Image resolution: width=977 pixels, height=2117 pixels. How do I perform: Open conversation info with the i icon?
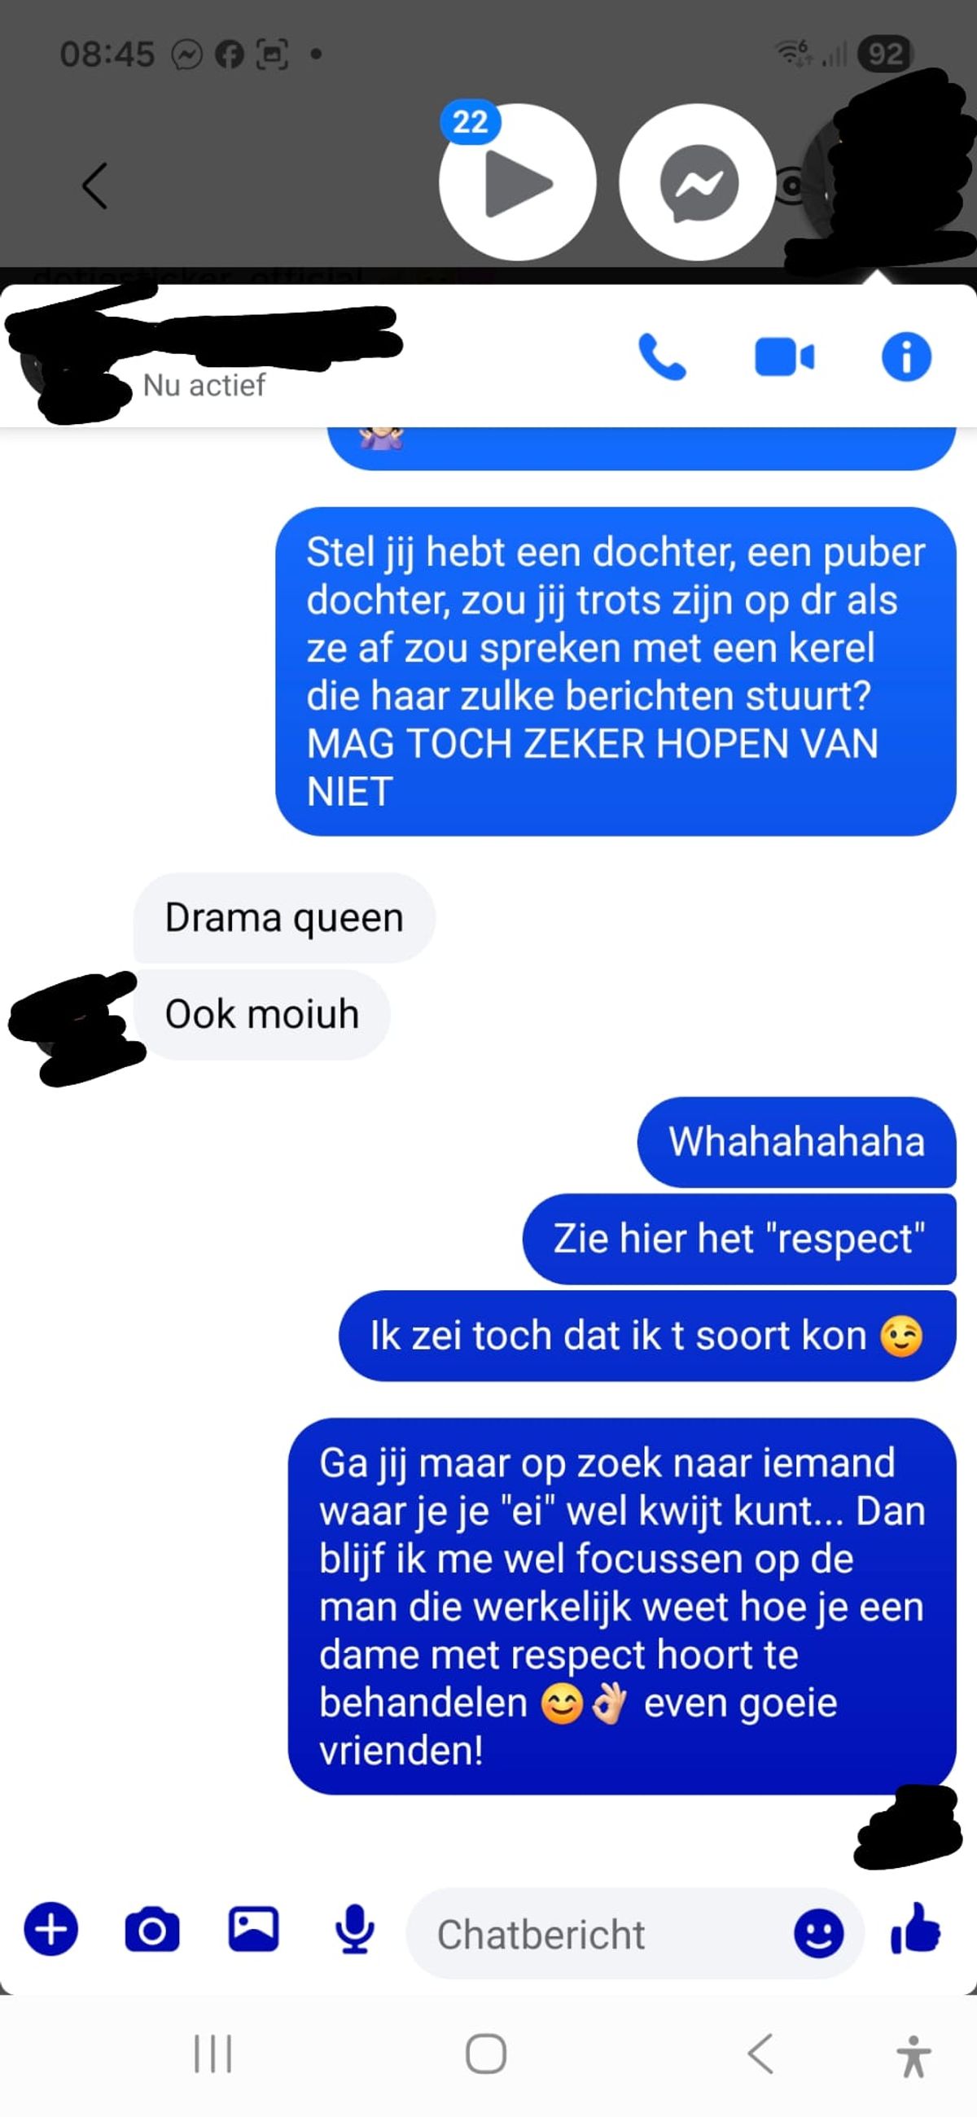906,356
